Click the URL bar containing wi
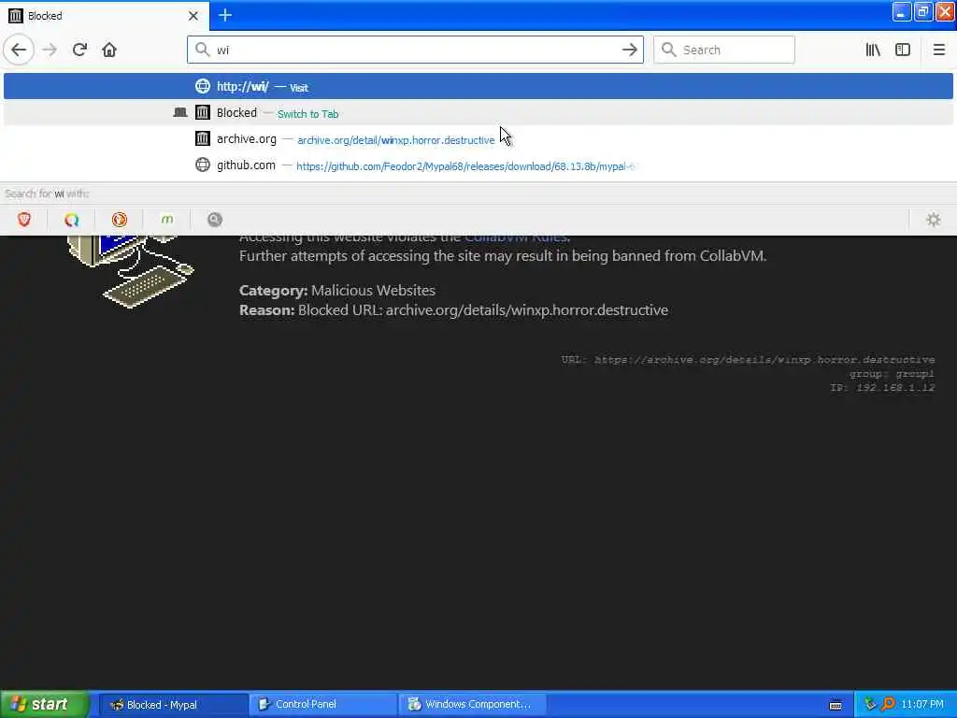The image size is (957, 718). [415, 50]
